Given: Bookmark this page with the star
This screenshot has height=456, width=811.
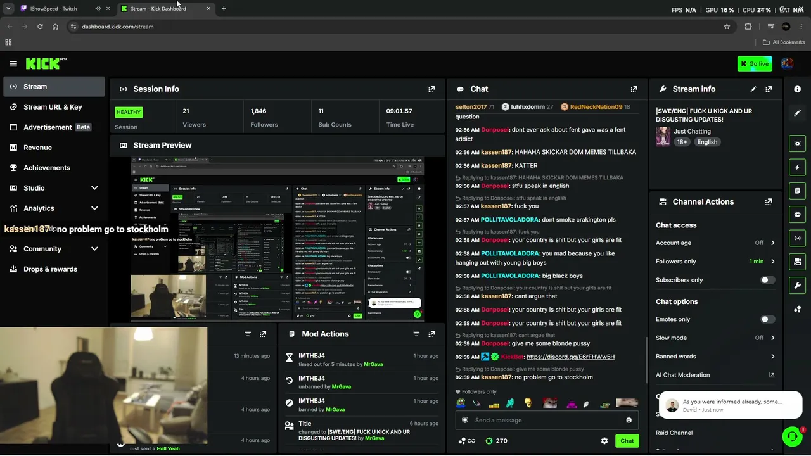Looking at the screenshot, I should (727, 27).
